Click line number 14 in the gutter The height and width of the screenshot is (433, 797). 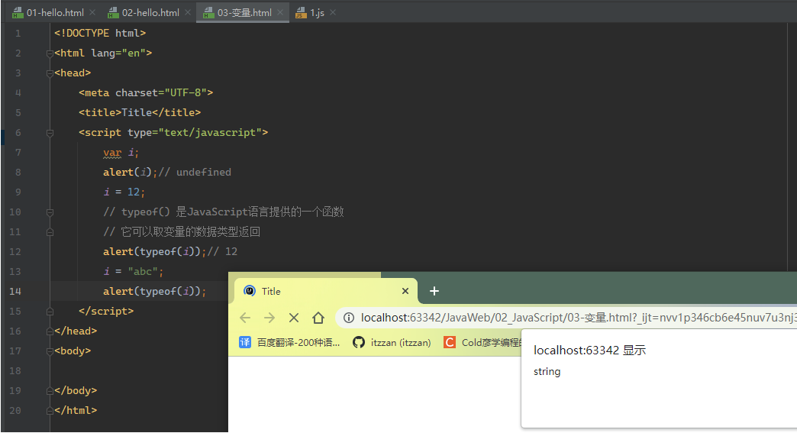coord(15,291)
